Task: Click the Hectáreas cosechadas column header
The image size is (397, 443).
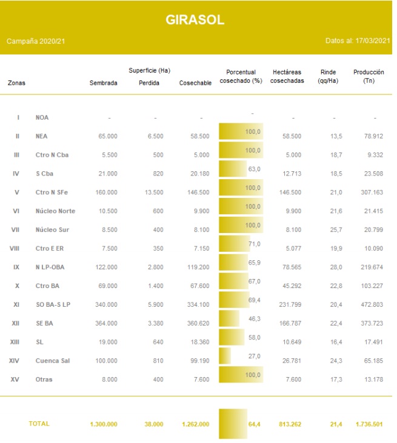Action: coord(287,76)
